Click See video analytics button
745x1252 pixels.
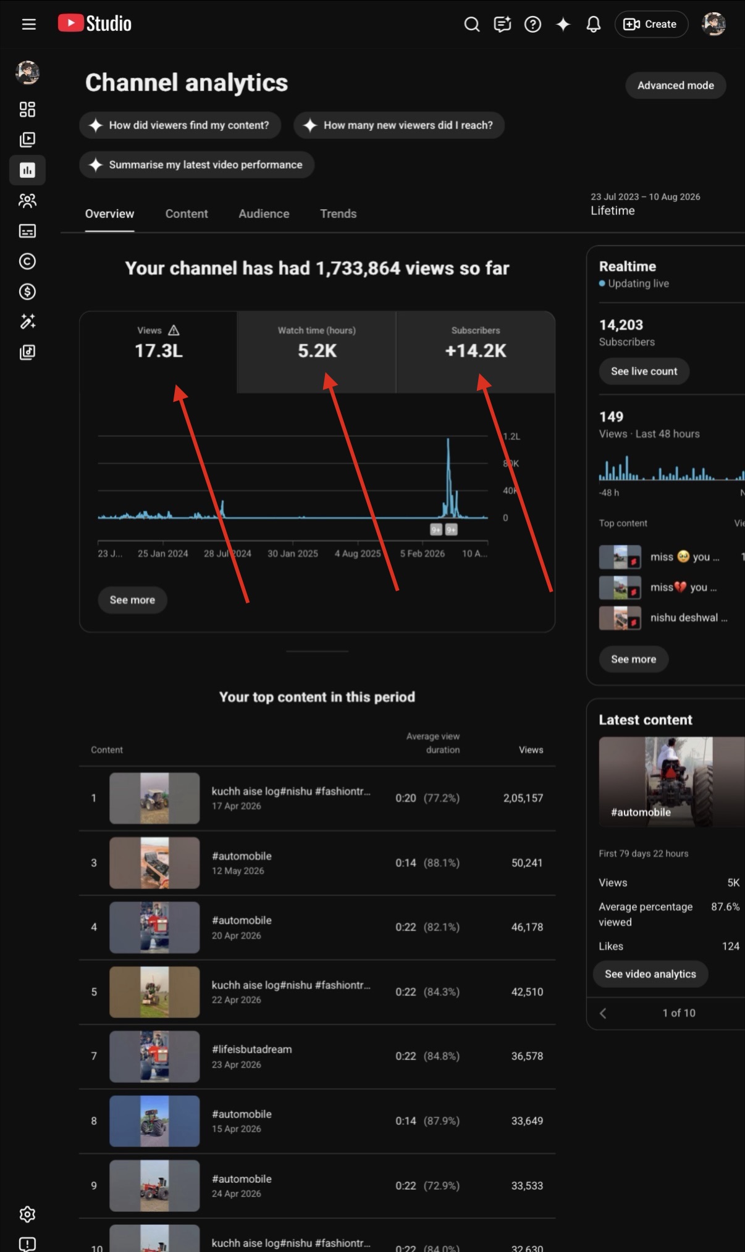[x=650, y=974]
